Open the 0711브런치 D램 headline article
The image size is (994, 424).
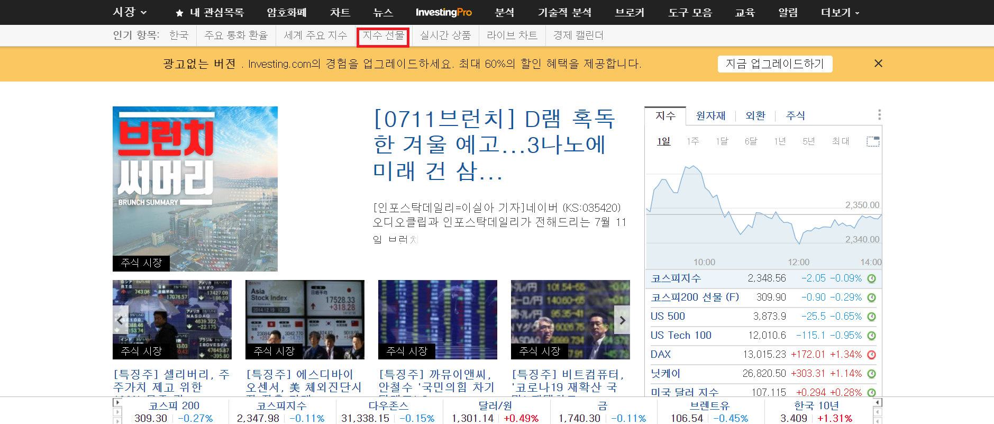[x=494, y=145]
